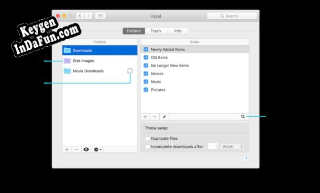Open the Info tab
The width and height of the screenshot is (320, 193).
click(177, 31)
